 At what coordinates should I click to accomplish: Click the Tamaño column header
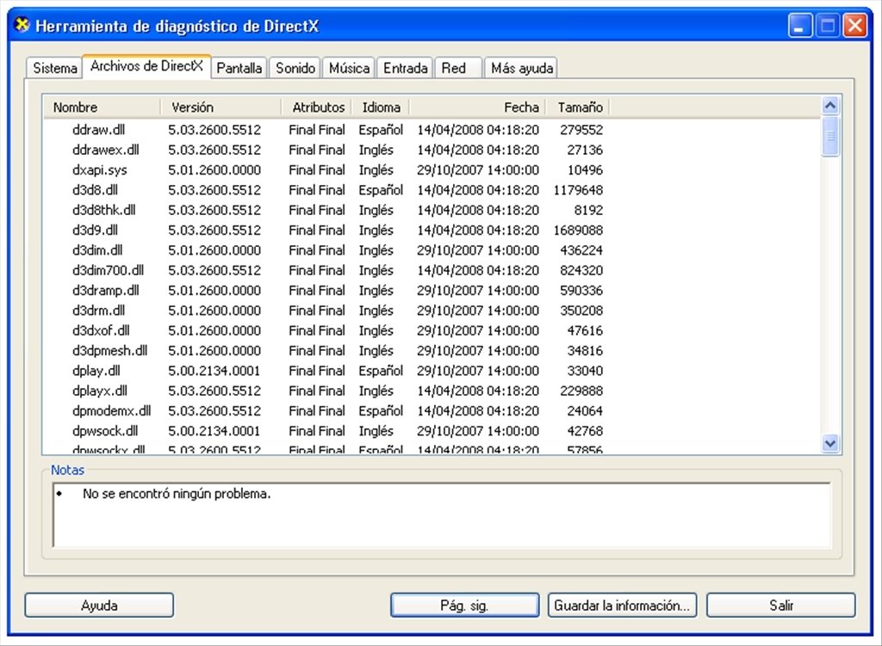coord(576,107)
